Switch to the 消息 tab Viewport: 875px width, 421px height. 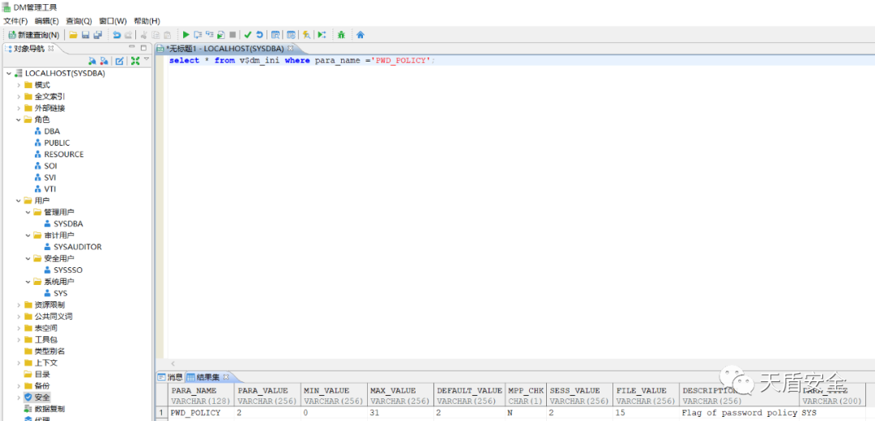tap(170, 377)
